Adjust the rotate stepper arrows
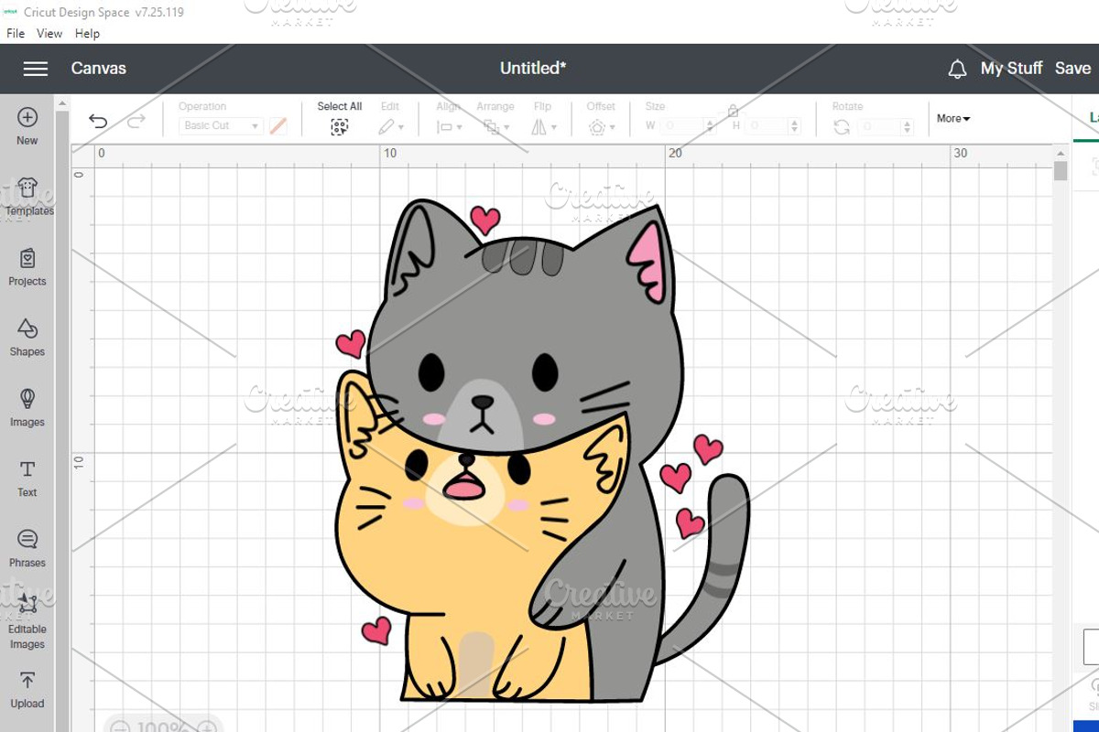1099x732 pixels. (907, 126)
